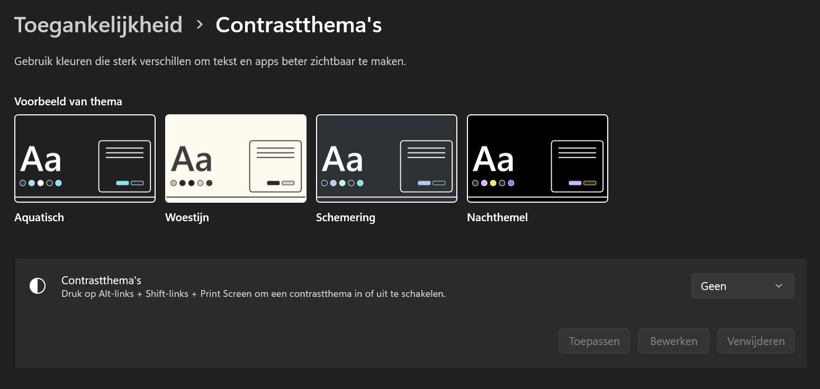Select the Woestijn theme preview thumbnail
820x389 pixels.
236,158
